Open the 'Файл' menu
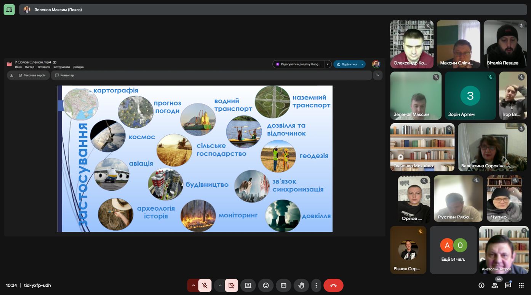531x295 pixels. click(x=18, y=67)
